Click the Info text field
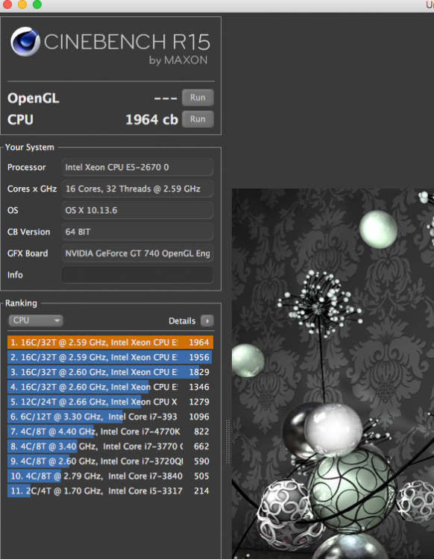The image size is (434, 559). pos(137,275)
